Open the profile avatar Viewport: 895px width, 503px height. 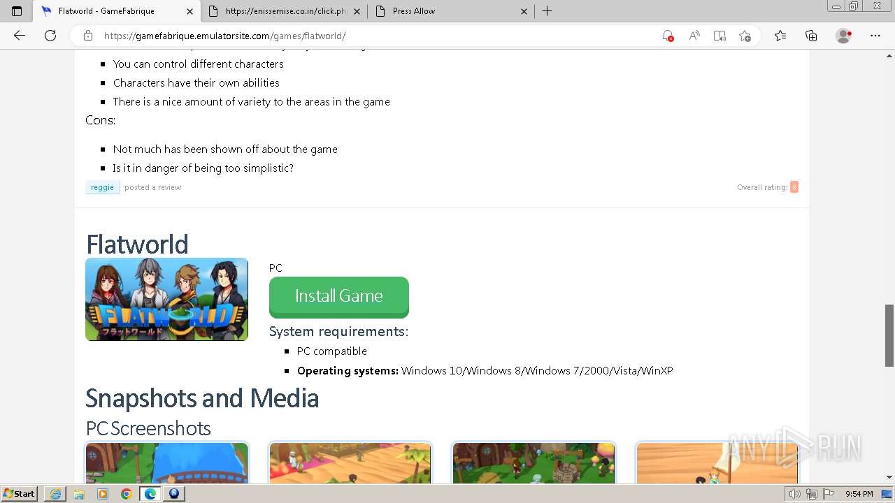(844, 36)
